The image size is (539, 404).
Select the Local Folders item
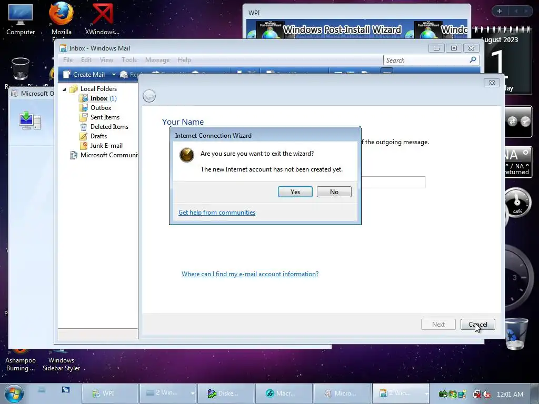[98, 88]
